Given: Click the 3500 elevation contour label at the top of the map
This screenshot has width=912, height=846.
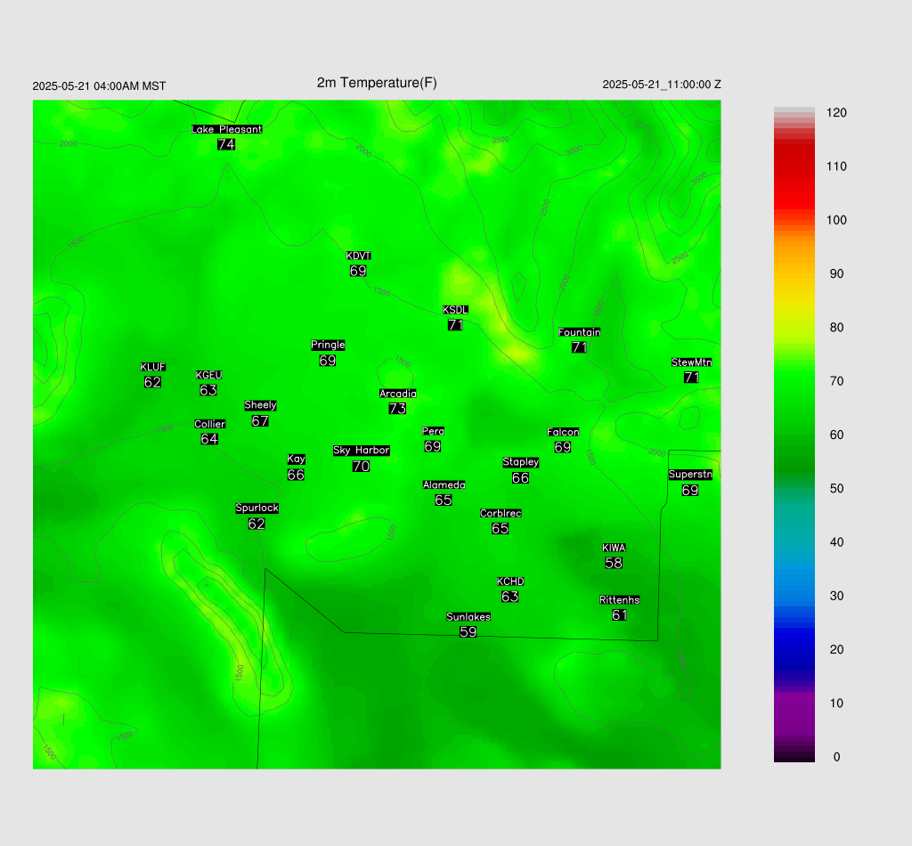Looking at the screenshot, I should click(x=501, y=140).
